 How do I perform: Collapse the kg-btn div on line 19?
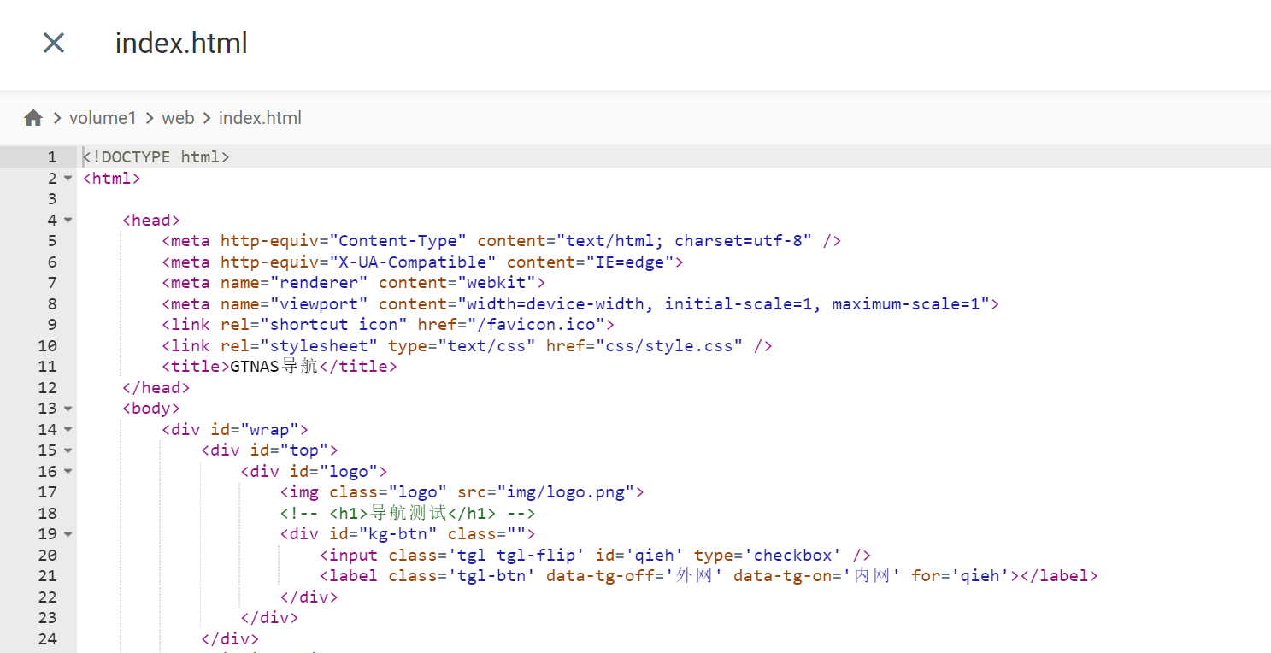point(68,534)
